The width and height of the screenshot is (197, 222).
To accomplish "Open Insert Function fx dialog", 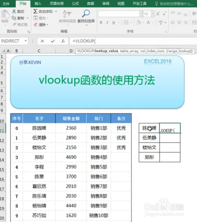I will [63, 41].
